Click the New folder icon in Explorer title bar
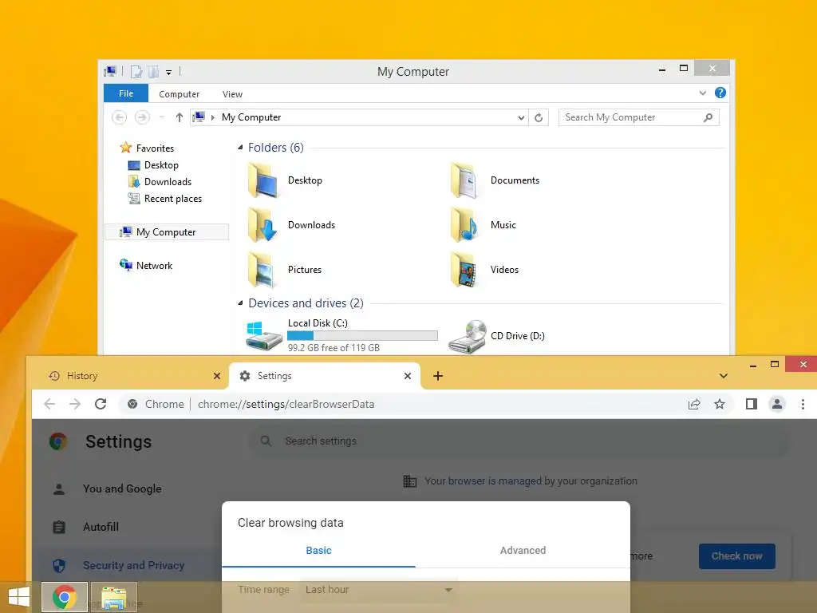The width and height of the screenshot is (817, 613). click(153, 71)
